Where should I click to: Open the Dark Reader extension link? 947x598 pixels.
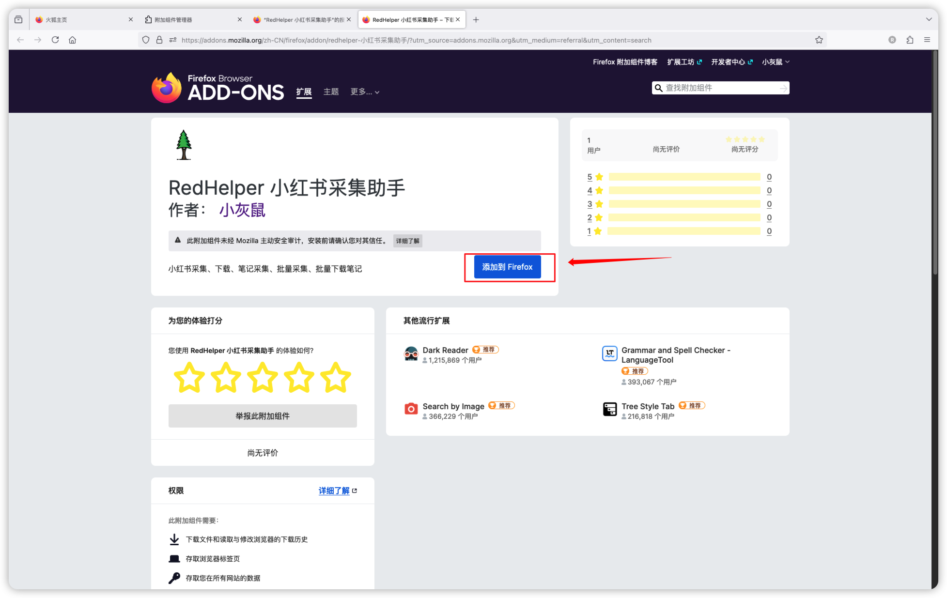point(445,350)
